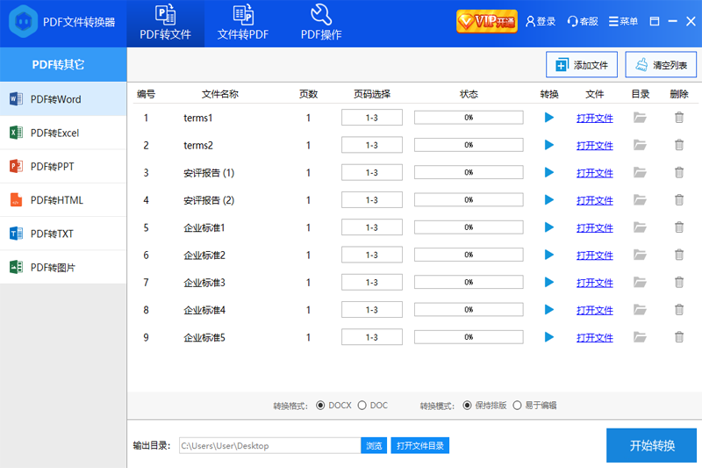Click 打开文件 link for 企业标准2
702x468 pixels.
pyautogui.click(x=594, y=256)
